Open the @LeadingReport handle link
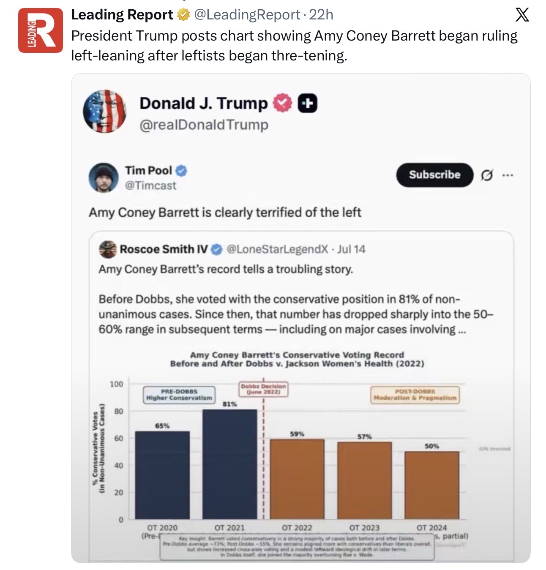The height and width of the screenshot is (570, 546). [x=247, y=15]
